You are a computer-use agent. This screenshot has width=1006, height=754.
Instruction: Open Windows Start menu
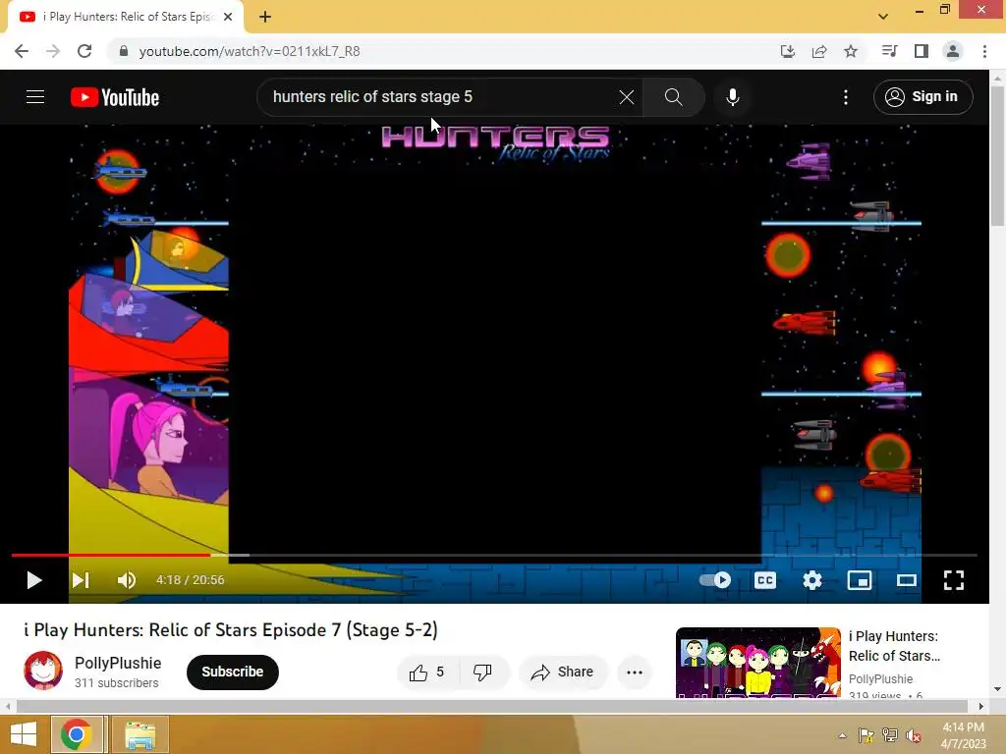tap(24, 734)
